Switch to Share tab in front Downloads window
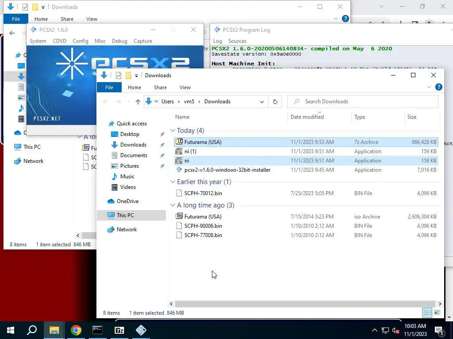This screenshot has width=453, height=339. 160,87
